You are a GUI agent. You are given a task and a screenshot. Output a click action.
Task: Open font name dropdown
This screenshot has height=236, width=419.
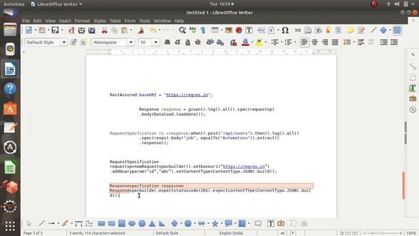pos(131,42)
